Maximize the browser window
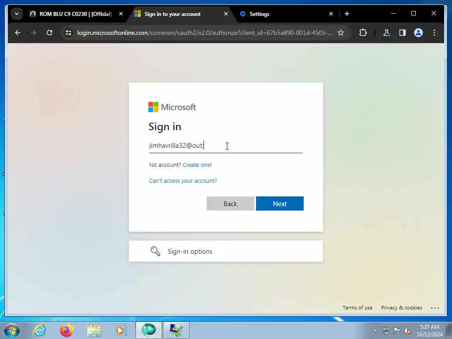 point(413,14)
